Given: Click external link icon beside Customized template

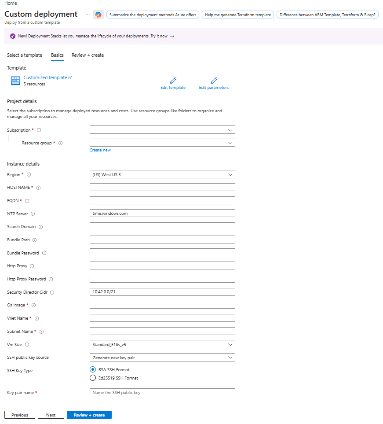Looking at the screenshot, I should pyautogui.click(x=70, y=77).
